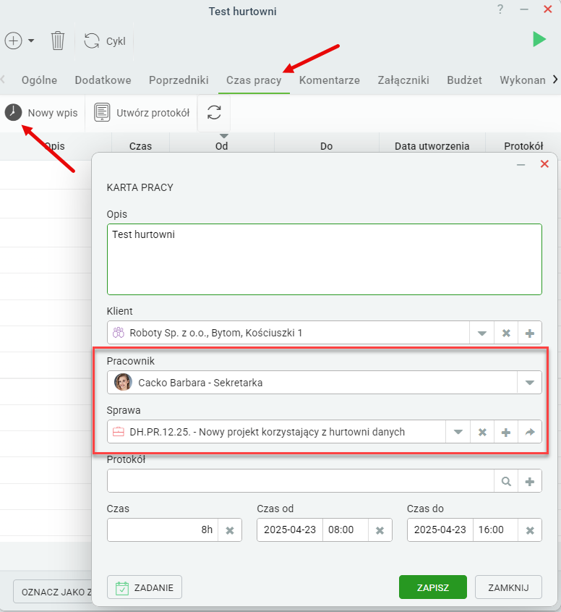Image resolution: width=561 pixels, height=612 pixels.
Task: Add a new Klient with the plus icon
Action: click(530, 333)
